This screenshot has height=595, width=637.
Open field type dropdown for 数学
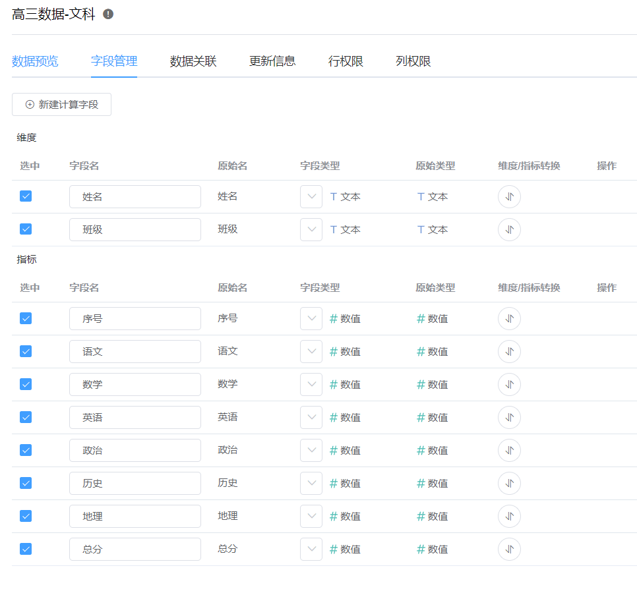tap(311, 384)
